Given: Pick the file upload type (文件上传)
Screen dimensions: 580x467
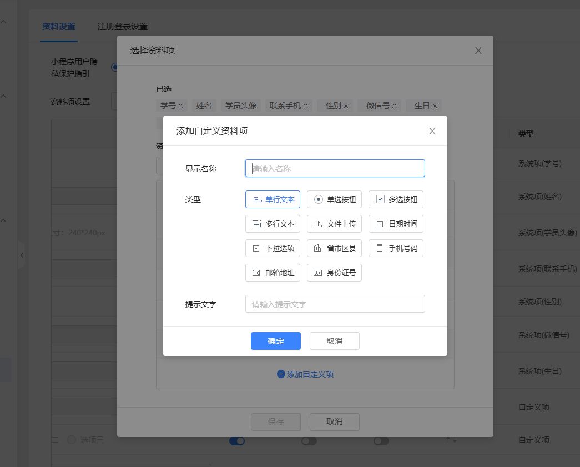Looking at the screenshot, I should click(334, 224).
